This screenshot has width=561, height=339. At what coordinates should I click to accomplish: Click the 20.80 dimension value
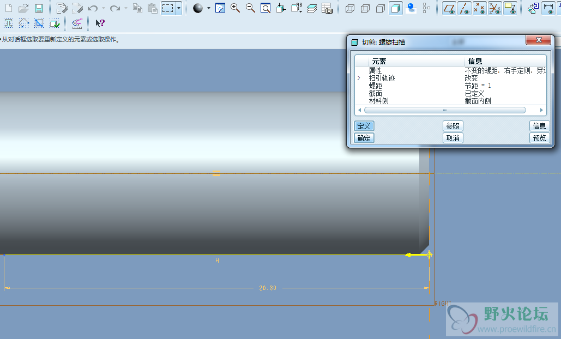268,288
